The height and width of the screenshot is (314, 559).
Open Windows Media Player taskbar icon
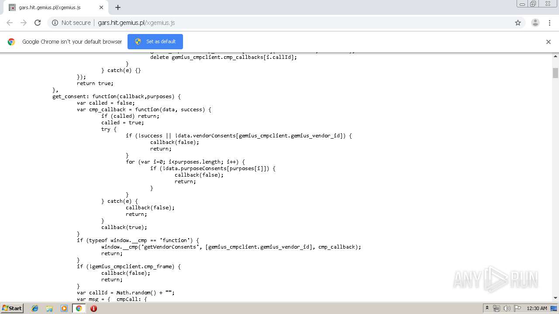(x=64, y=308)
